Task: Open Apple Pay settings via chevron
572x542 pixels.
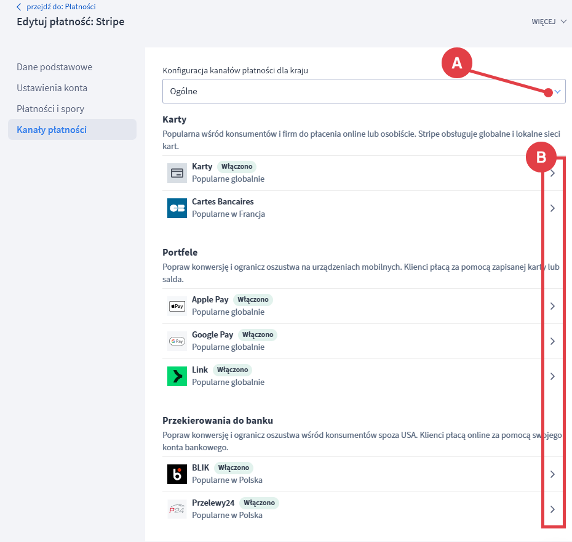Action: point(552,306)
